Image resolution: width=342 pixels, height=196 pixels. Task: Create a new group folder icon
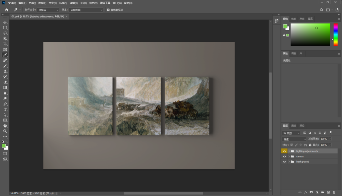click(x=323, y=192)
